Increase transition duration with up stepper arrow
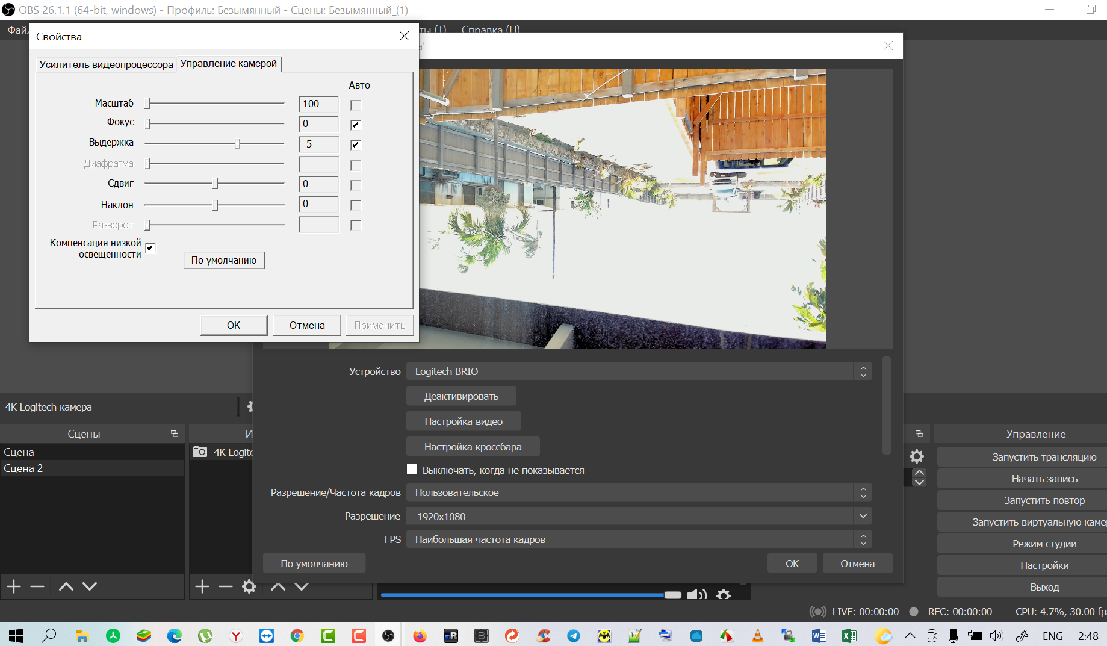 click(x=919, y=473)
